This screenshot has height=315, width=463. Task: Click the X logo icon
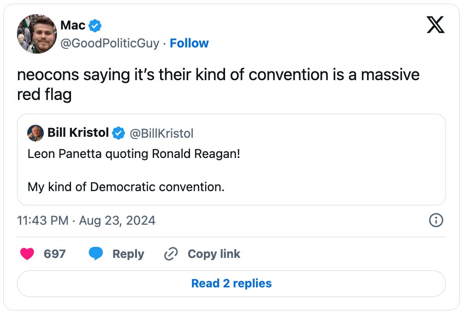(435, 24)
